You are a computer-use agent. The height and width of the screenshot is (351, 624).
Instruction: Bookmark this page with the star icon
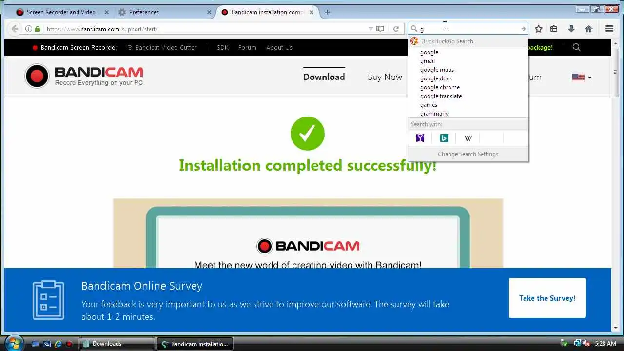(539, 29)
